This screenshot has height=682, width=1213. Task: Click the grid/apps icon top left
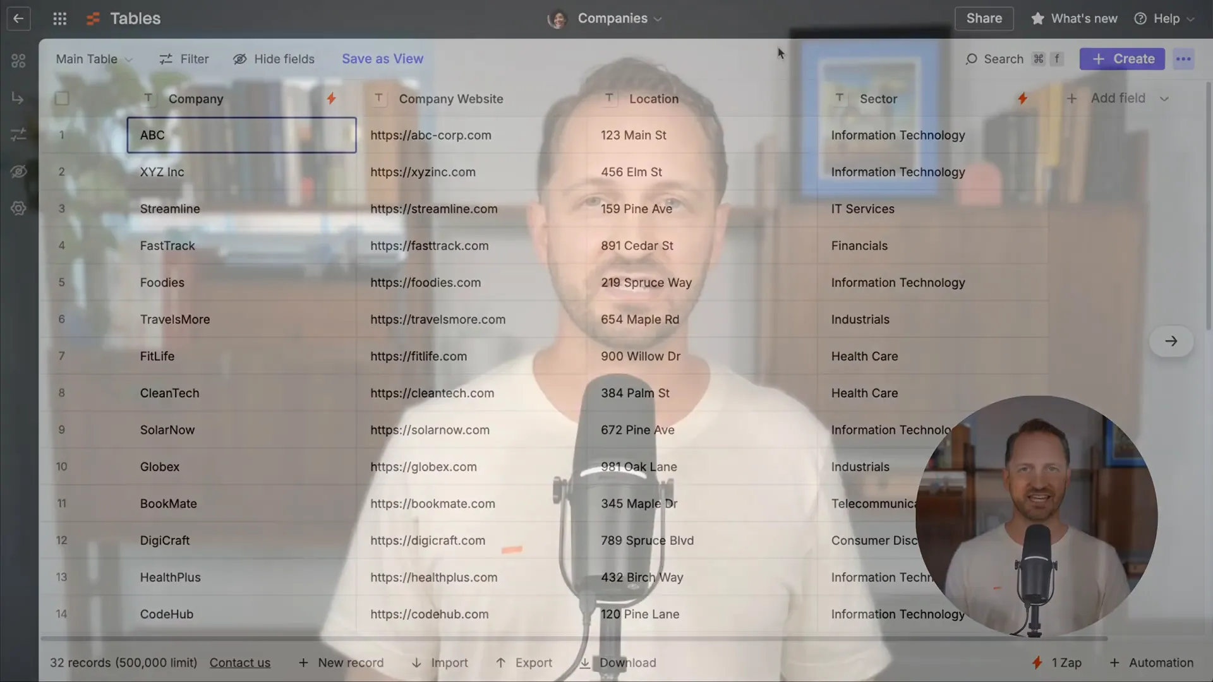59,18
